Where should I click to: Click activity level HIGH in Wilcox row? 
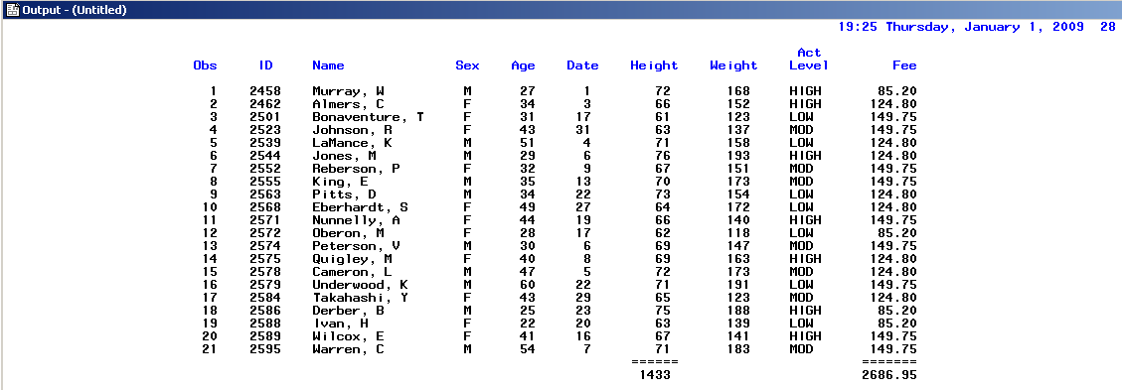coord(805,335)
